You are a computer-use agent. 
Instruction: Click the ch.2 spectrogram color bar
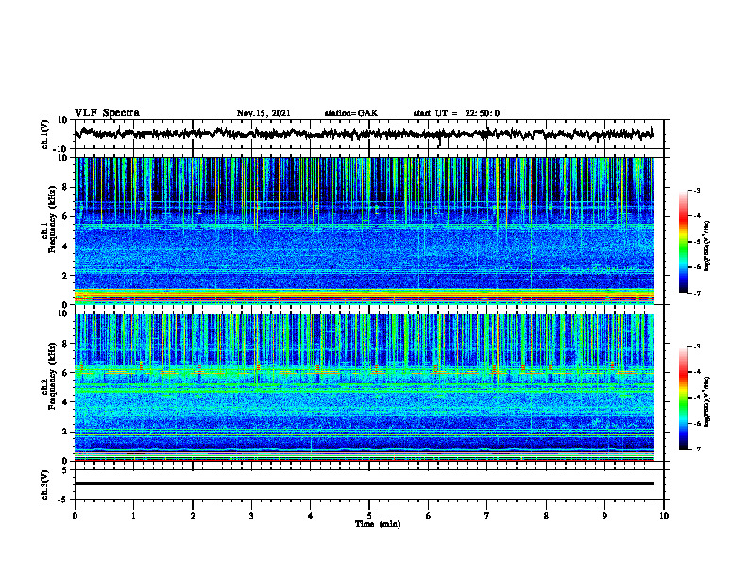coord(684,398)
